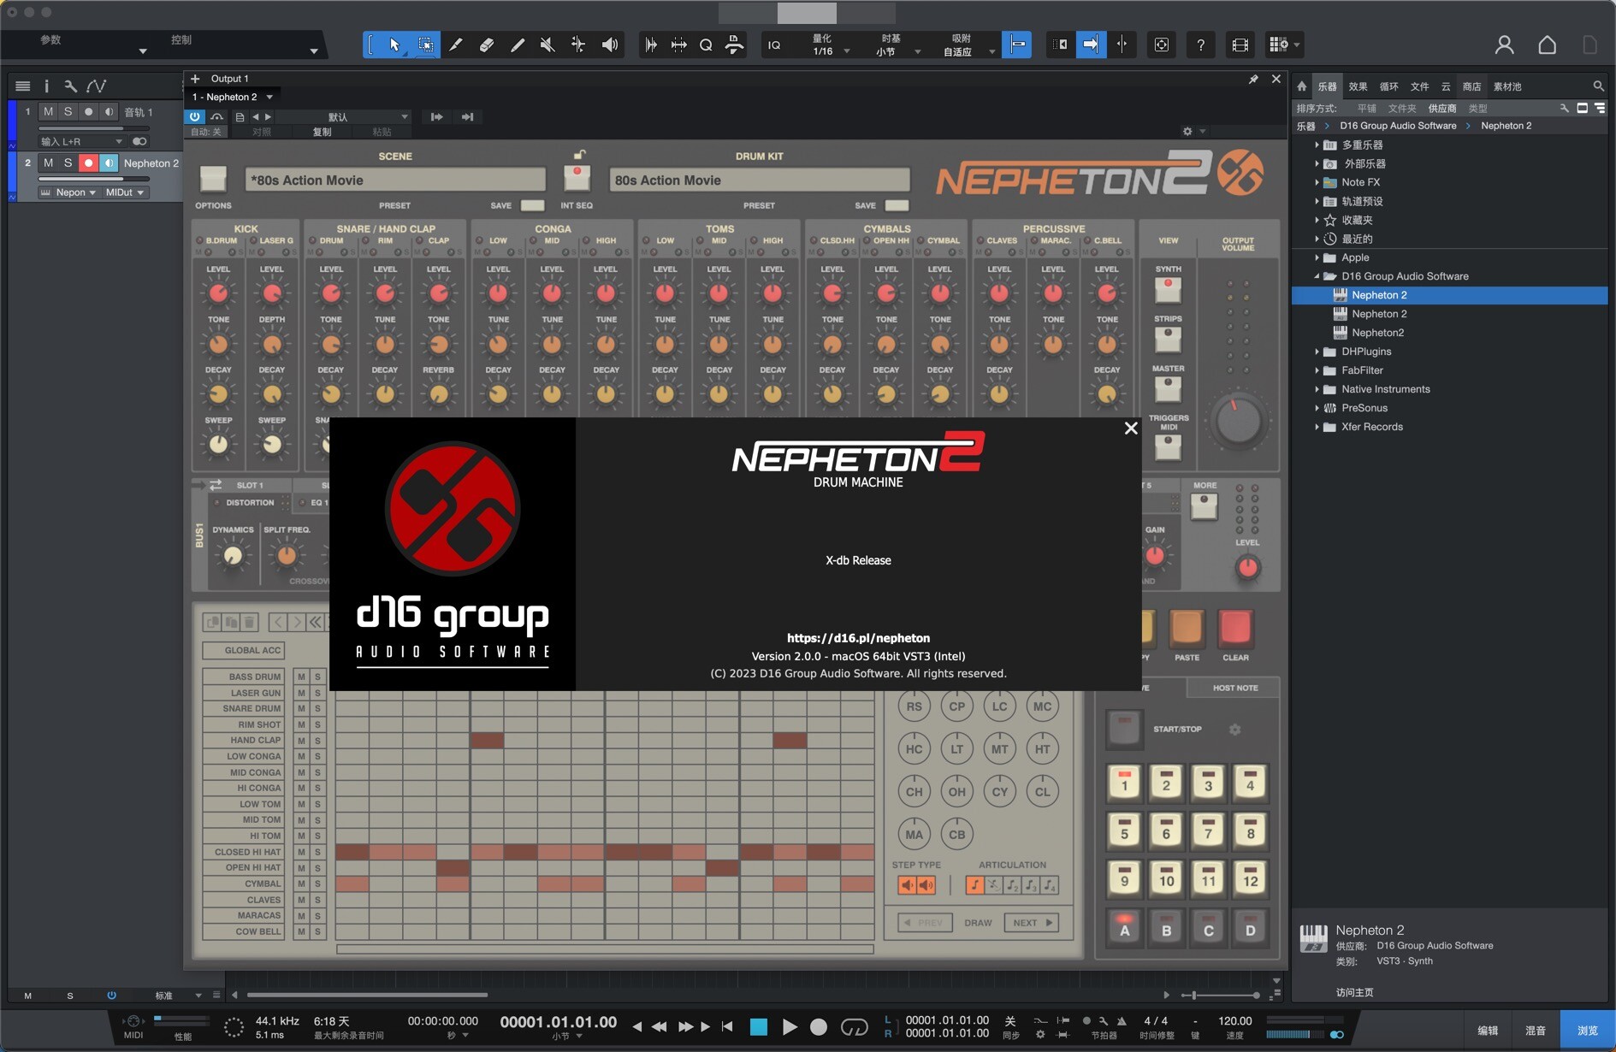The image size is (1616, 1052).
Task: Select the Mute tool
Action: coord(548,44)
